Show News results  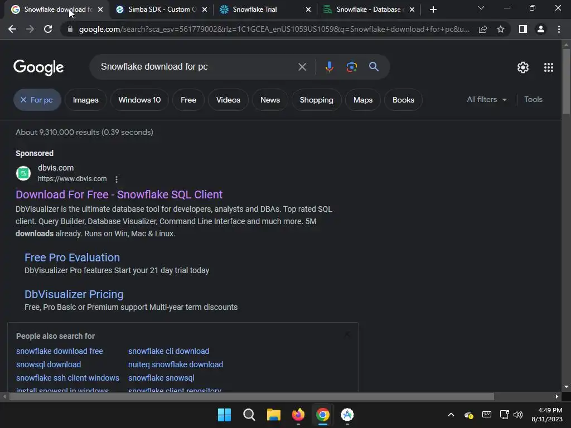coord(270,100)
